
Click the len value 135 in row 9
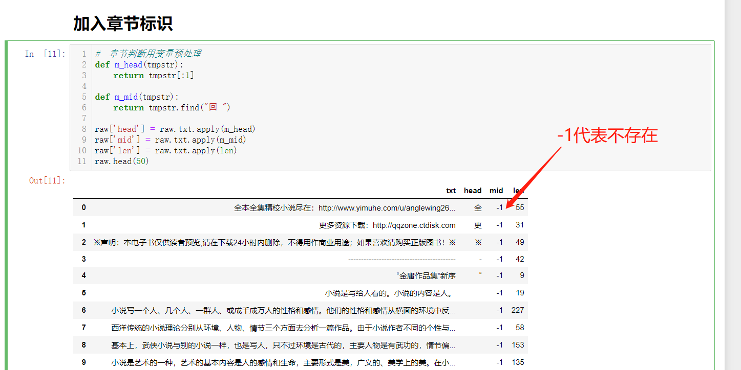518,362
